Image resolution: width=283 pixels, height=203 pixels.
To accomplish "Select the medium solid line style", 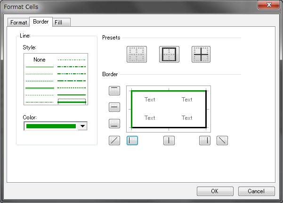I will [x=72, y=95].
